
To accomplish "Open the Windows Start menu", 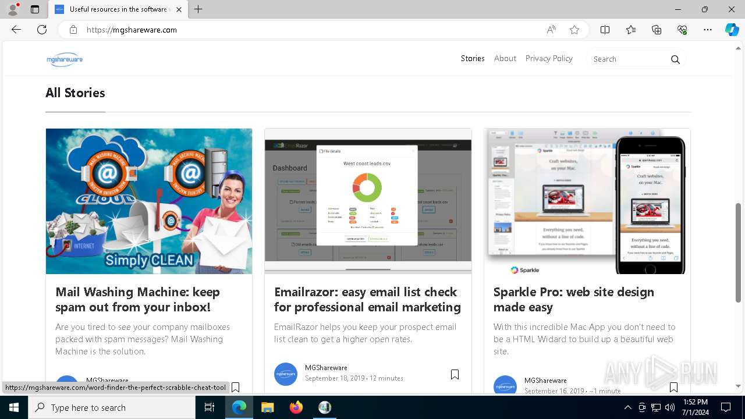I will click(14, 407).
